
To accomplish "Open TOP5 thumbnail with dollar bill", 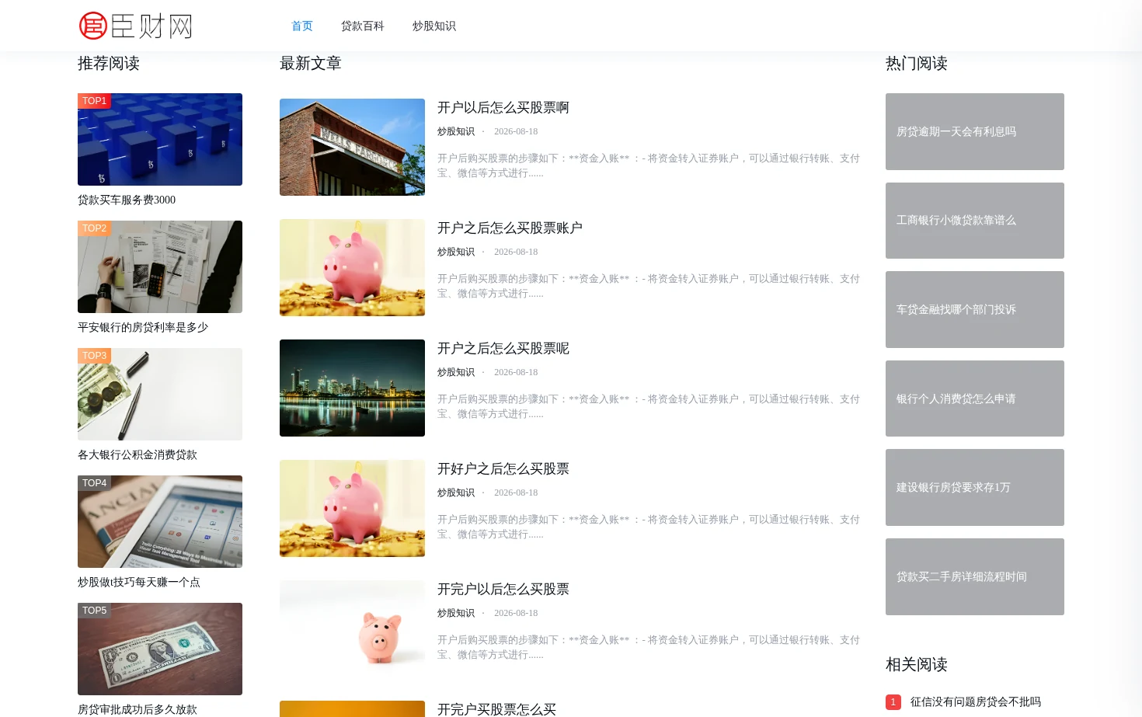I will 160,649.
